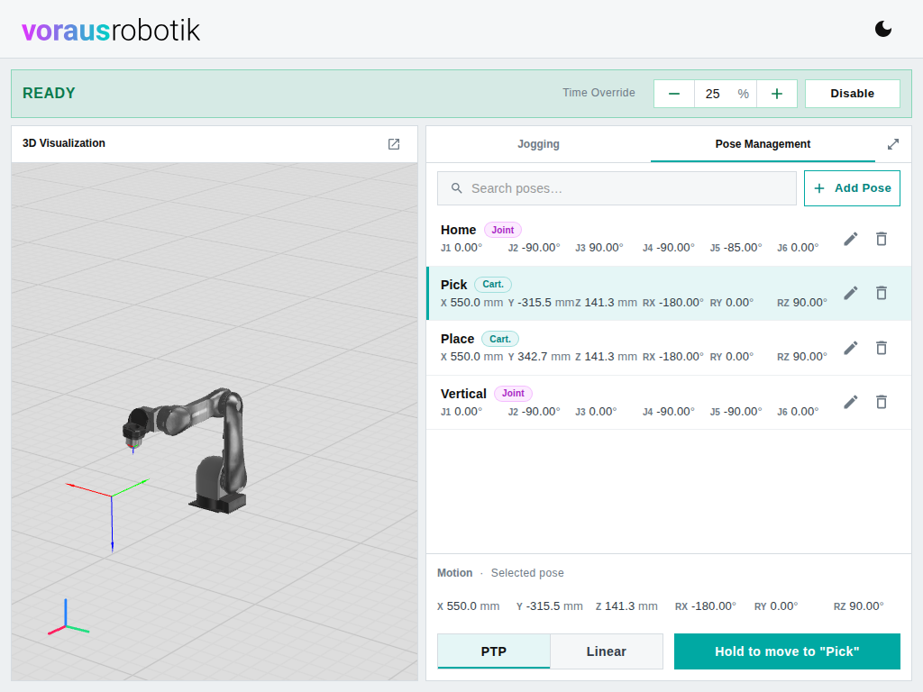The image size is (923, 692).
Task: Expand the pose panel to fullscreen
Action: [x=893, y=144]
